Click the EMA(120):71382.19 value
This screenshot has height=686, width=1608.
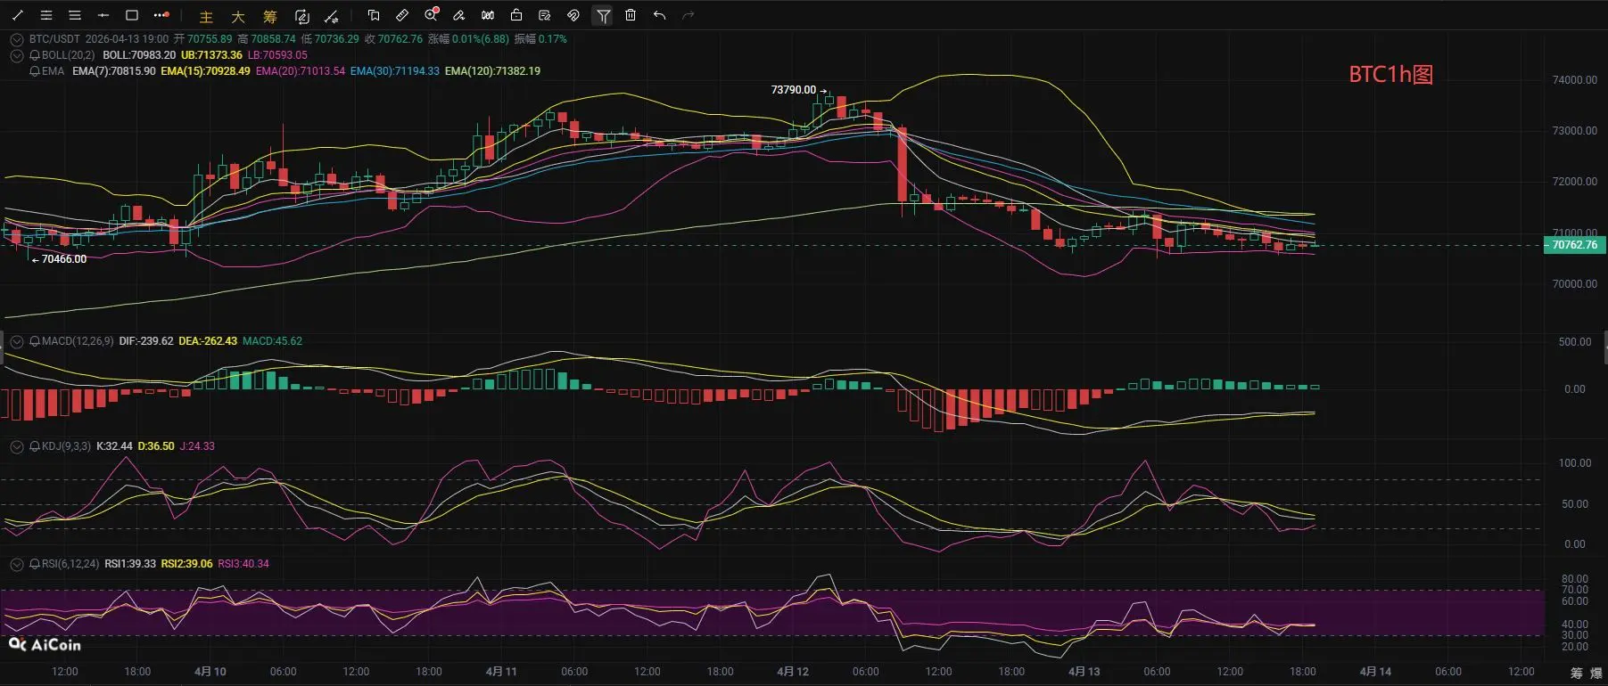click(492, 71)
